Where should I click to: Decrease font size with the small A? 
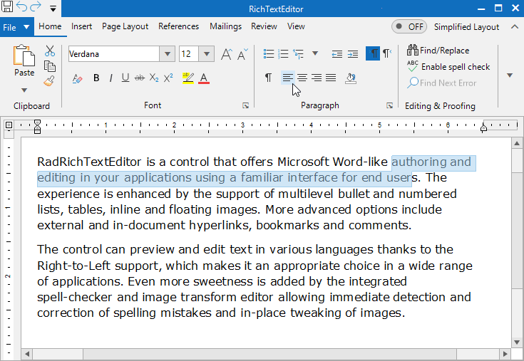pyautogui.click(x=242, y=53)
